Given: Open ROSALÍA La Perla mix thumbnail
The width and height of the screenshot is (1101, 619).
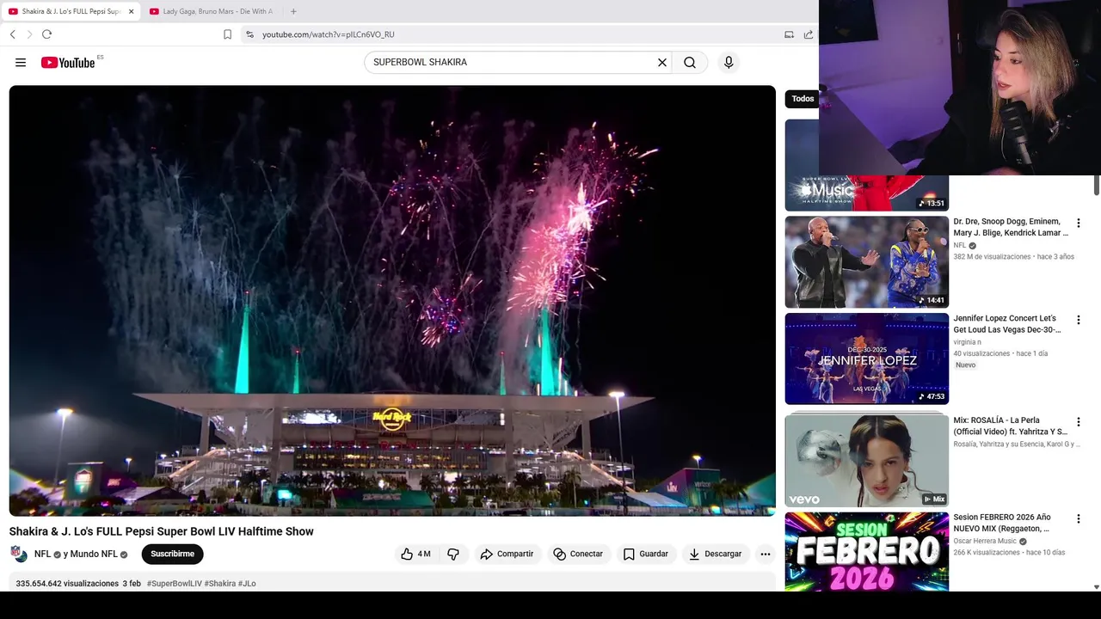Looking at the screenshot, I should pyautogui.click(x=866, y=461).
